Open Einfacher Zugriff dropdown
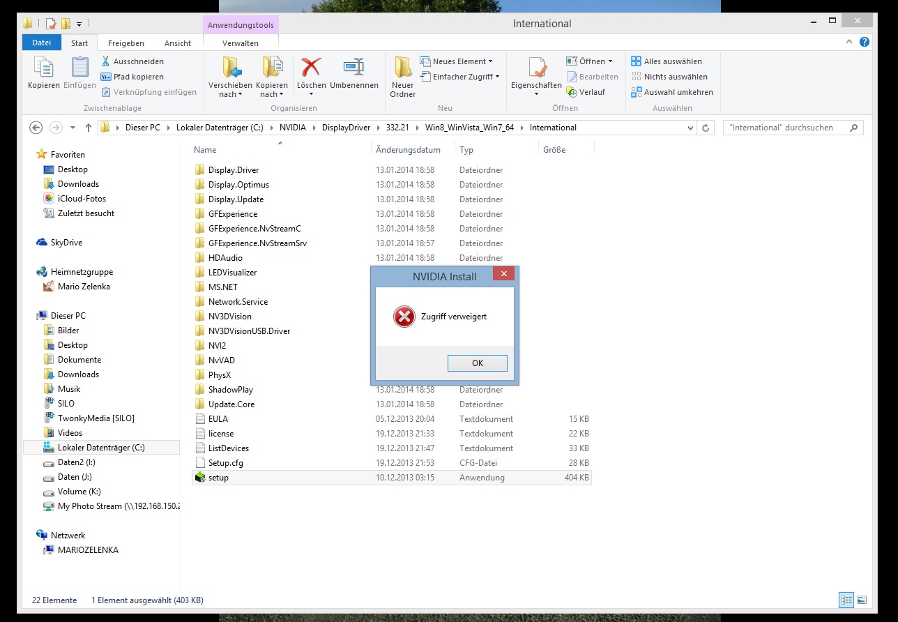898x622 pixels. pyautogui.click(x=460, y=77)
